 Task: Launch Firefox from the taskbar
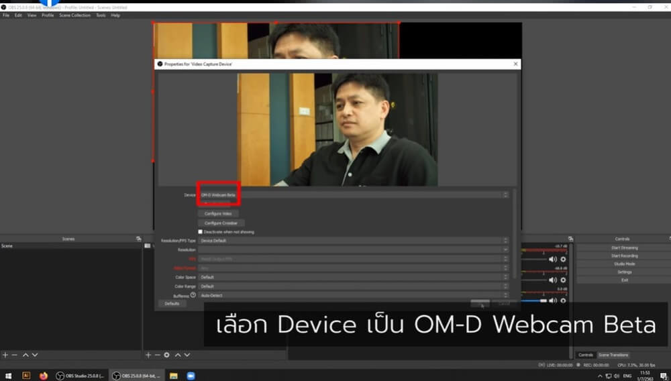tap(44, 376)
